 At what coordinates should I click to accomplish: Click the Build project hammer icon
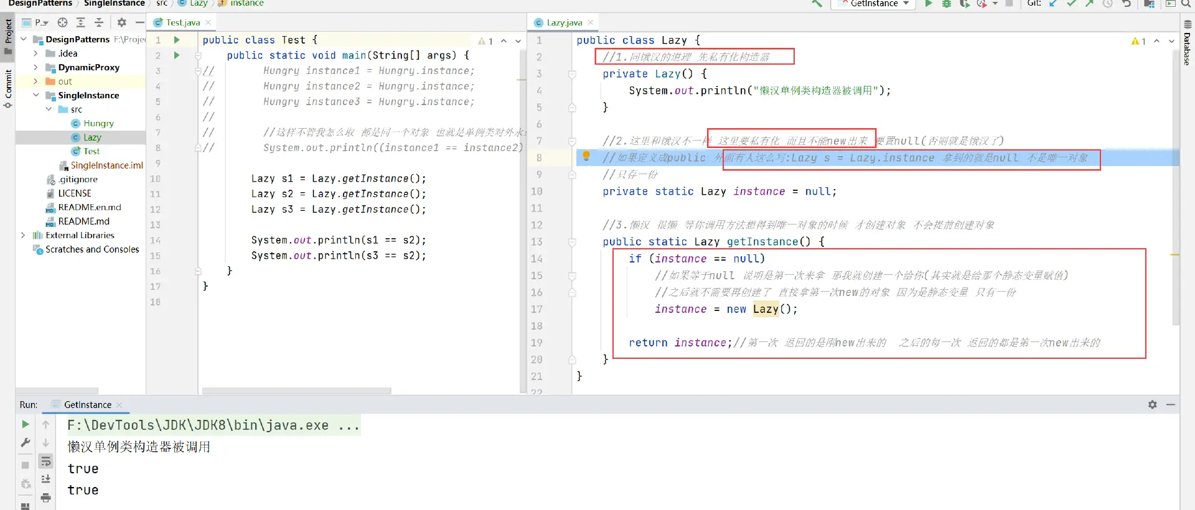817,4
